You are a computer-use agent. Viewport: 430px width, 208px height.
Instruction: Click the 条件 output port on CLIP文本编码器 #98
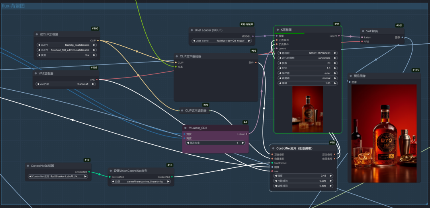[256, 62]
